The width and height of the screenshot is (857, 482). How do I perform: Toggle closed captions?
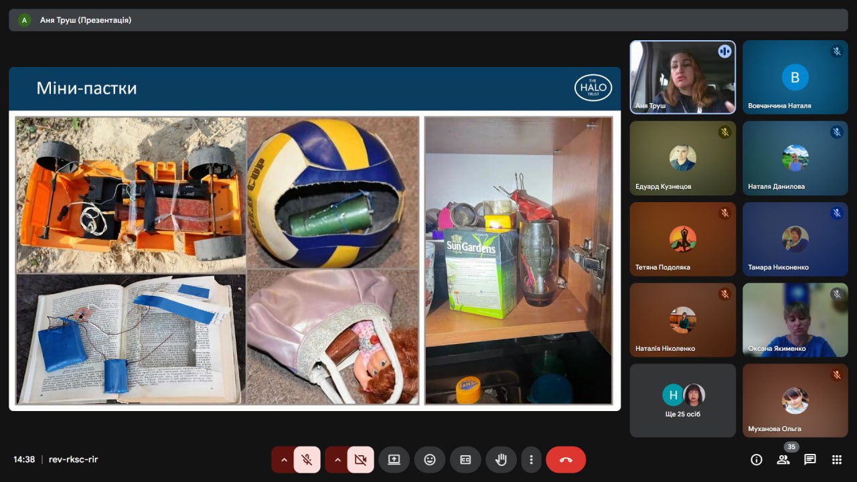pyautogui.click(x=465, y=460)
